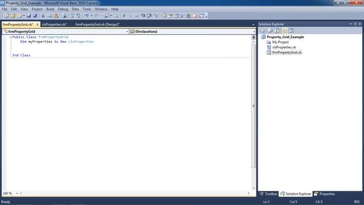The height and width of the screenshot is (205, 364).
Task: Open the Debug menu
Action: pyautogui.click(x=63, y=9)
